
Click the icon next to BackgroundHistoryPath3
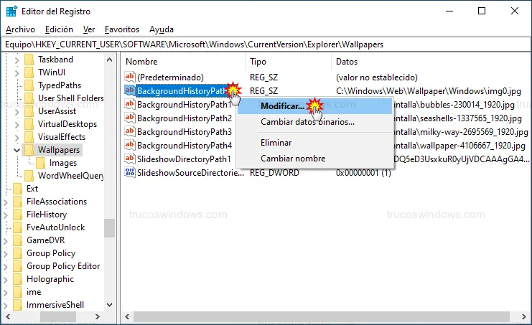pyautogui.click(x=130, y=132)
